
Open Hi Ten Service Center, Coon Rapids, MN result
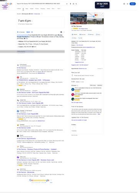30,103
